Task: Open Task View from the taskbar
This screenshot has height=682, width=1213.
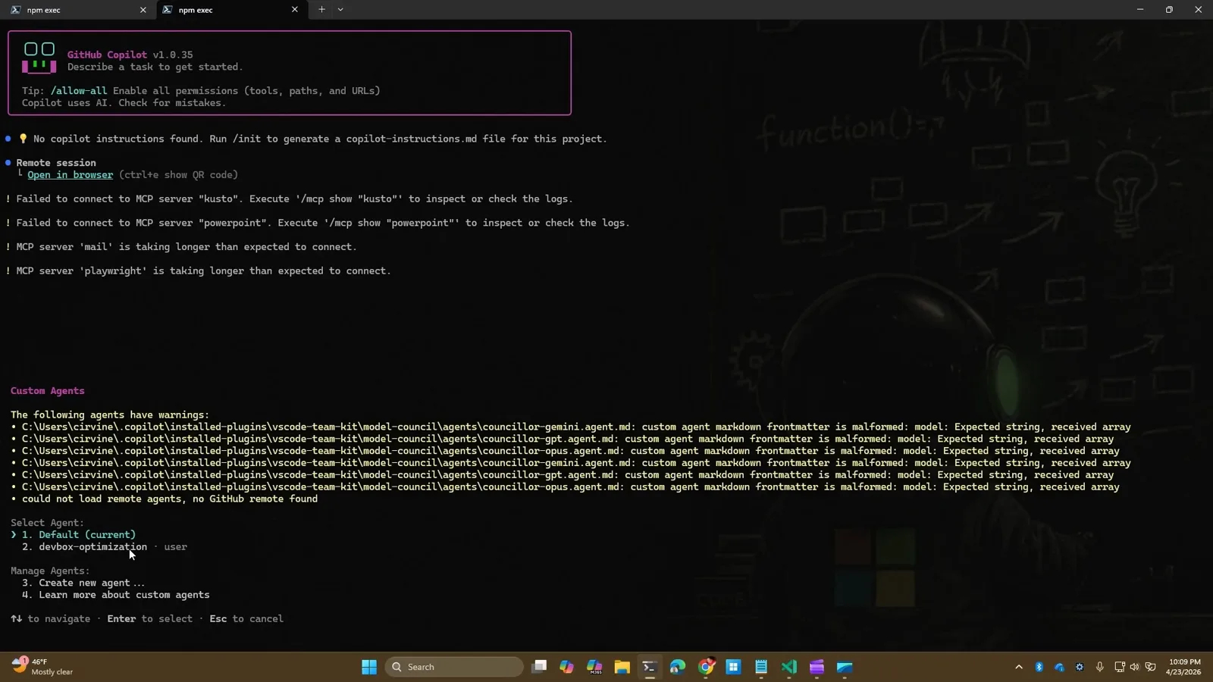Action: pyautogui.click(x=539, y=667)
